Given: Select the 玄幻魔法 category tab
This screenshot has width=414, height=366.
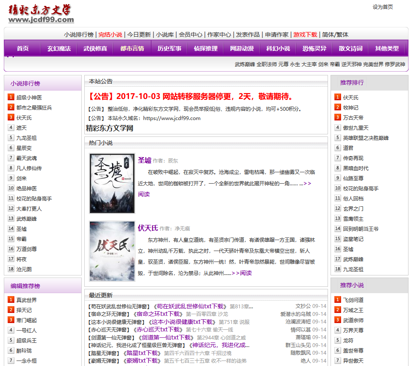Looking at the screenshot, I should (x=59, y=48).
